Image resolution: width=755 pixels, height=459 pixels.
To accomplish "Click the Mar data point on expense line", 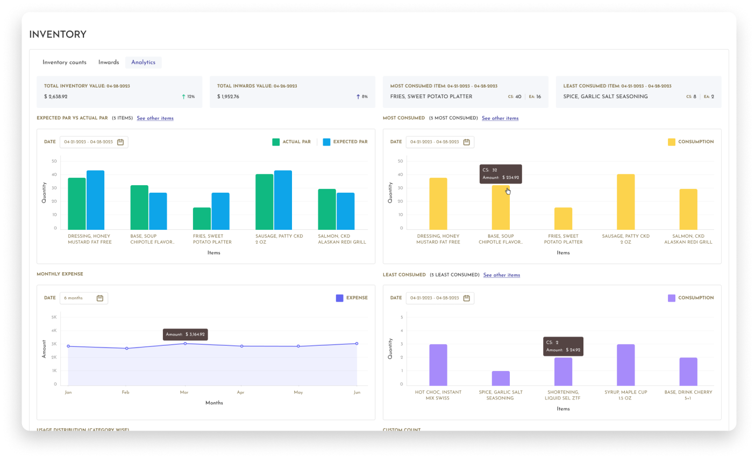I will 186,344.
